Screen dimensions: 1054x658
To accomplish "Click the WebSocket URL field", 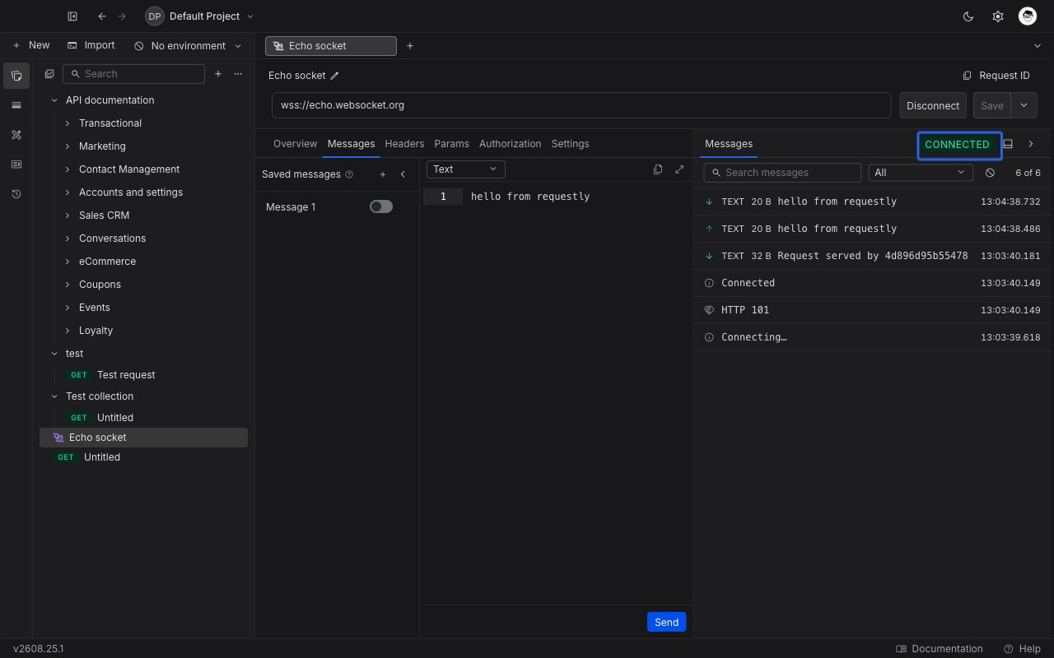I will click(581, 105).
